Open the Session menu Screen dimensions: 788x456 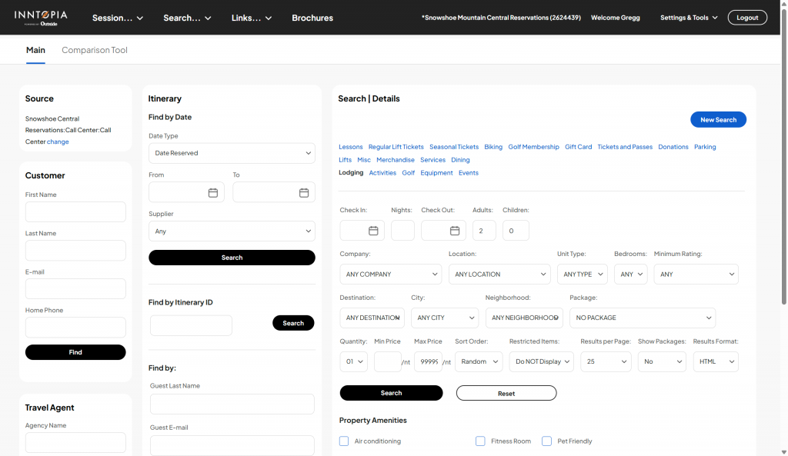pos(118,18)
